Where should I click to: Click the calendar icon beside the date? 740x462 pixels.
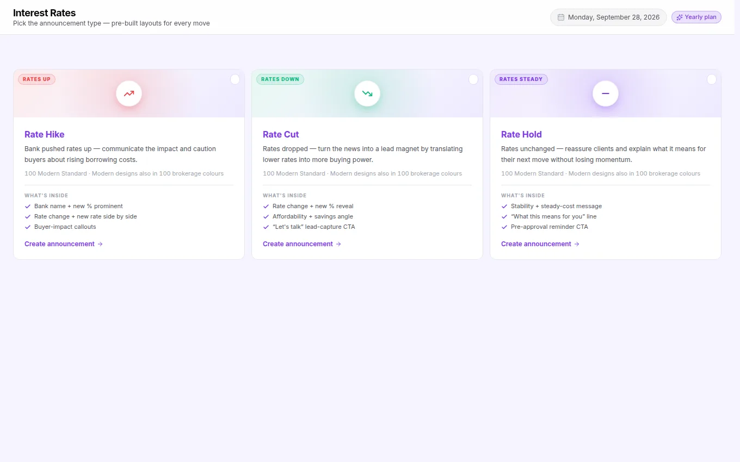[561, 17]
